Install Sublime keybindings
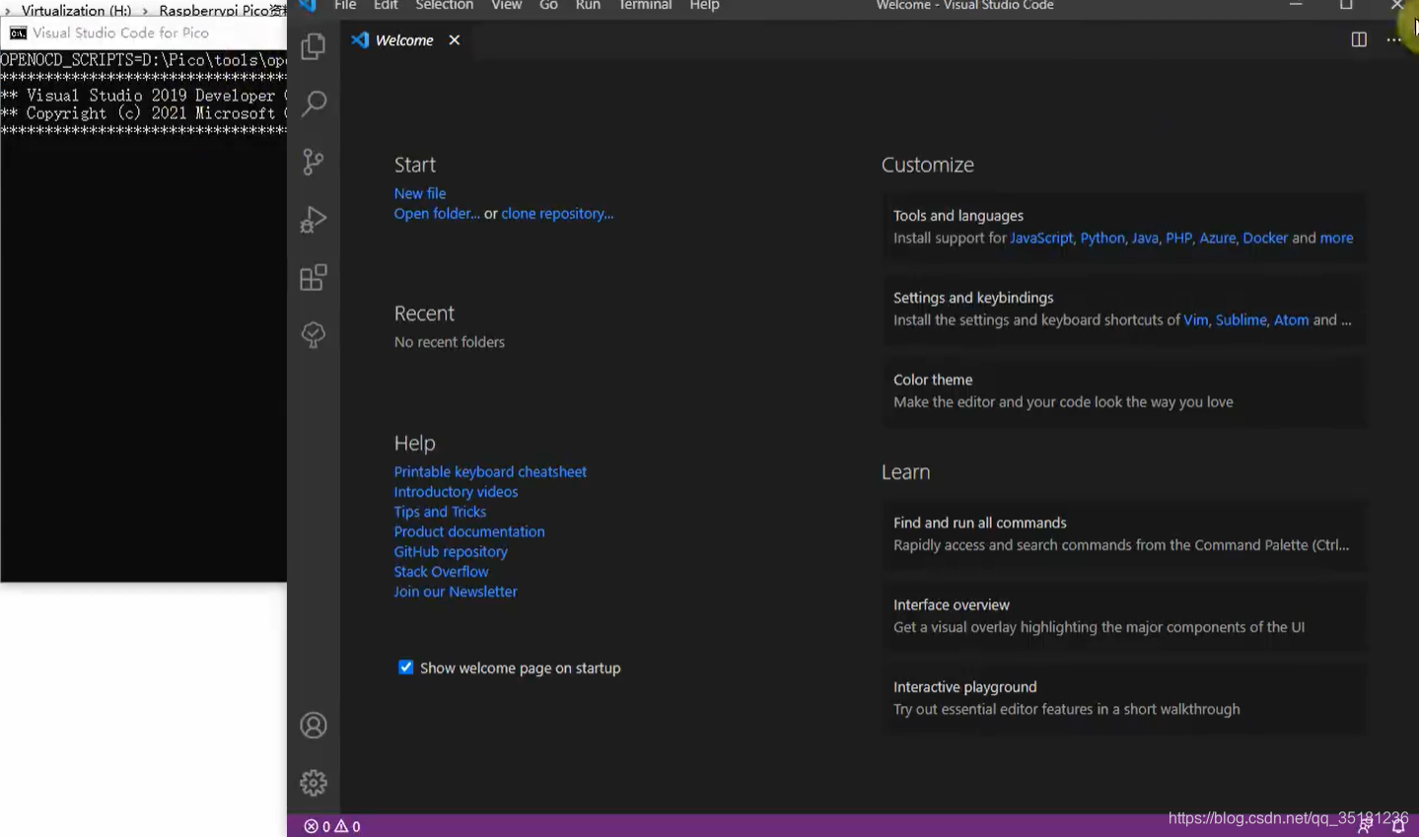Screen dimensions: 1419x837 pos(1241,319)
